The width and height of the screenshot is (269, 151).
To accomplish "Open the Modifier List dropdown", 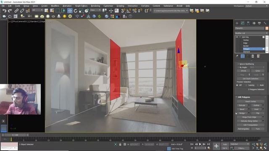I will pyautogui.click(x=251, y=33).
